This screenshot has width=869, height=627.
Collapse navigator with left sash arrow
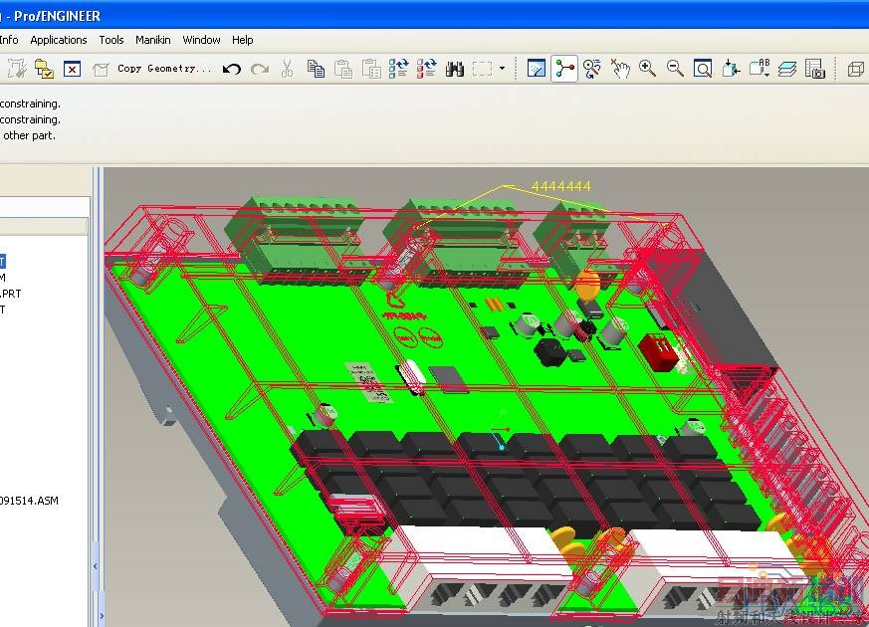[96, 566]
